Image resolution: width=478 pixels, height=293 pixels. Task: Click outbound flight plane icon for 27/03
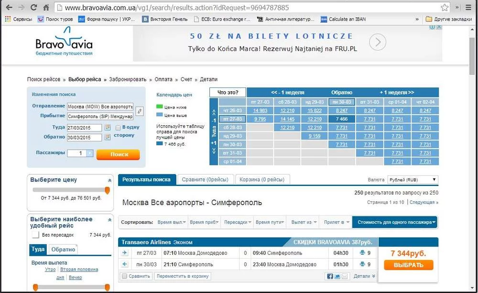tap(125, 253)
